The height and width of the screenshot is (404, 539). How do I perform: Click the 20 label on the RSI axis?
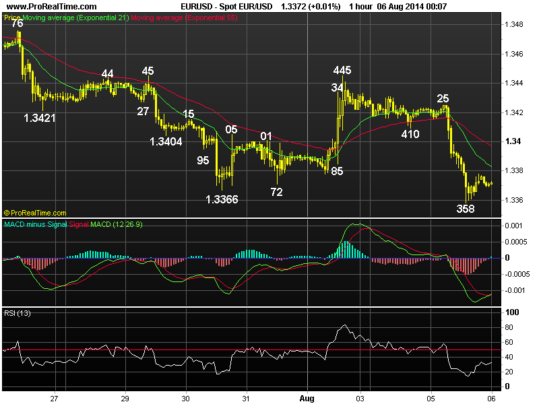(509, 372)
